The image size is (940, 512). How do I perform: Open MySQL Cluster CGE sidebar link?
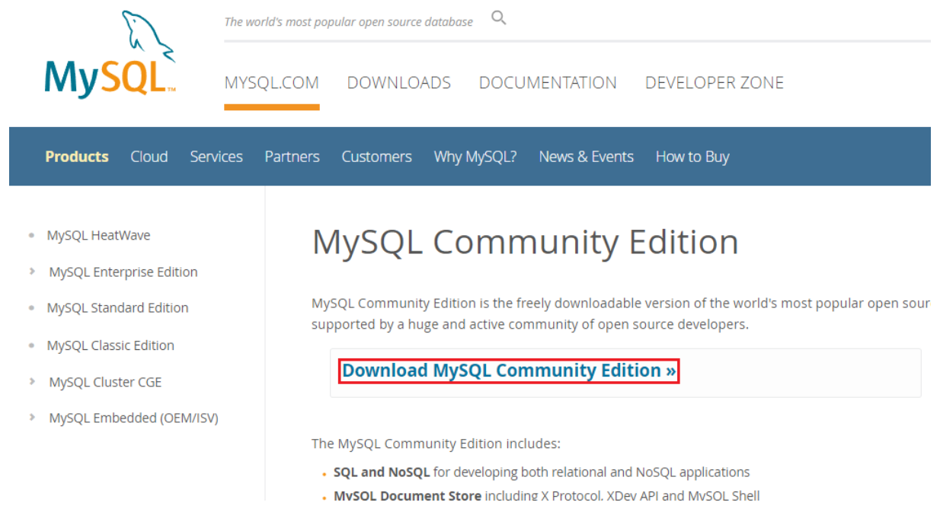[x=105, y=383]
